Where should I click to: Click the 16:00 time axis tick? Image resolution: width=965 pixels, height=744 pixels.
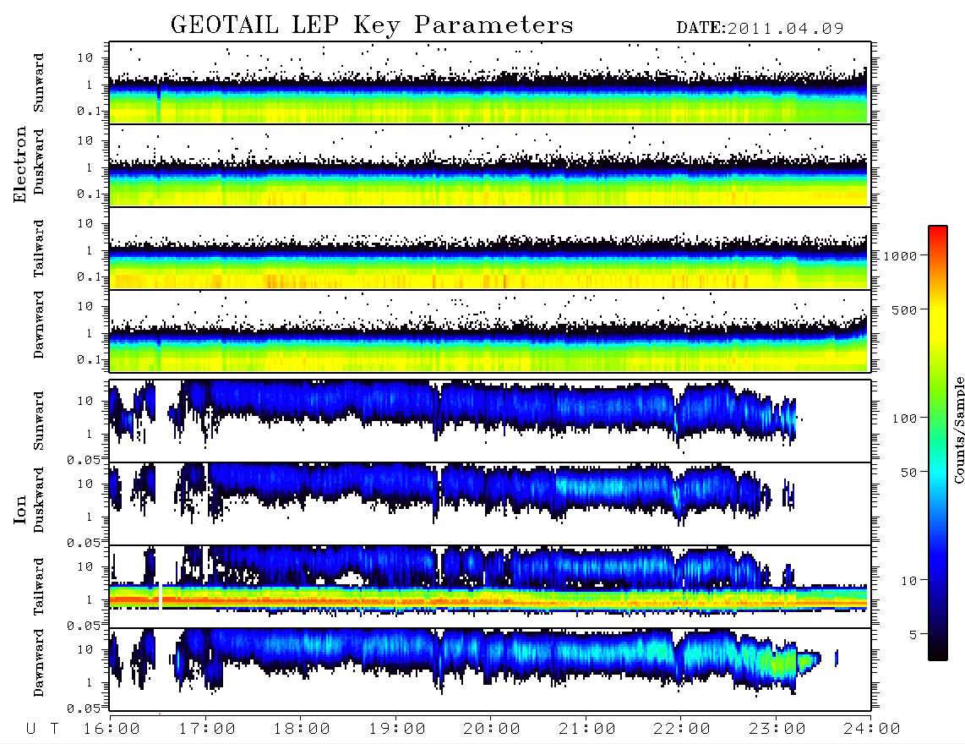click(x=112, y=729)
